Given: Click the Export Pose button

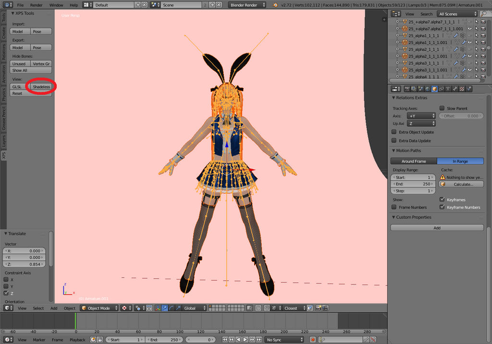Looking at the screenshot, I should coord(41,48).
